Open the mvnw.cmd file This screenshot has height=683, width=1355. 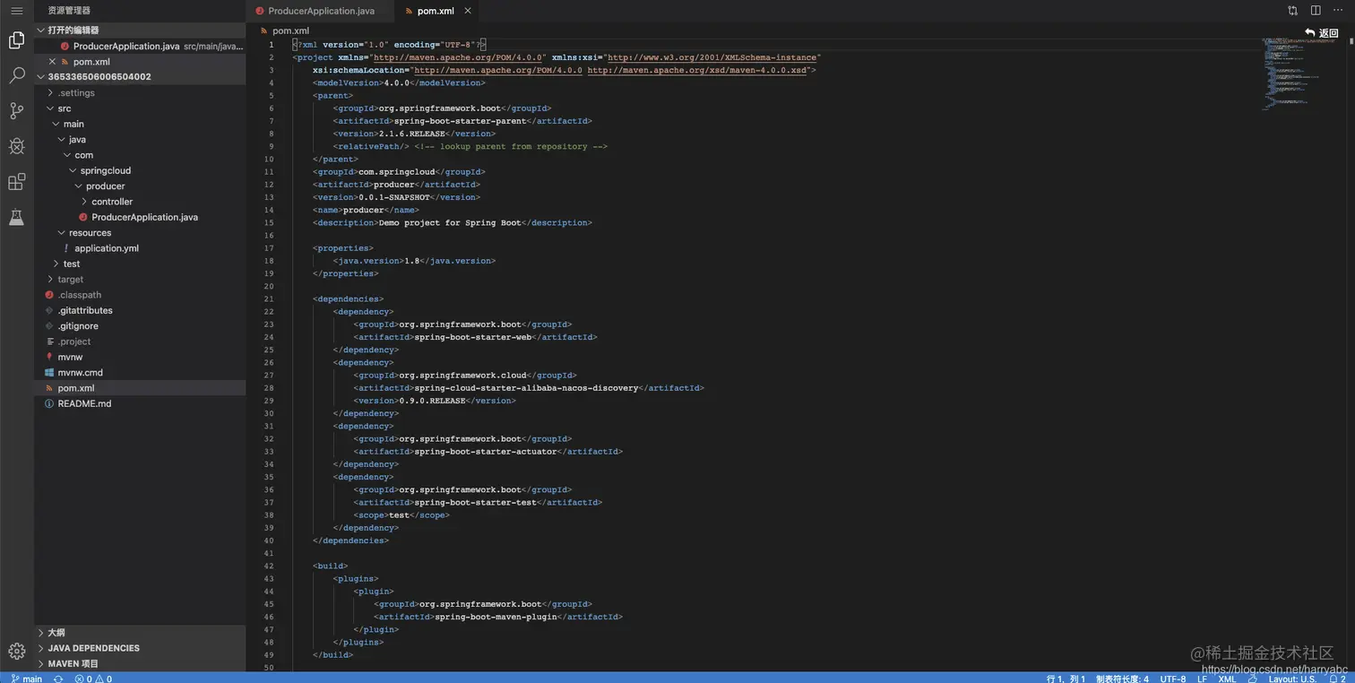(x=140, y=372)
